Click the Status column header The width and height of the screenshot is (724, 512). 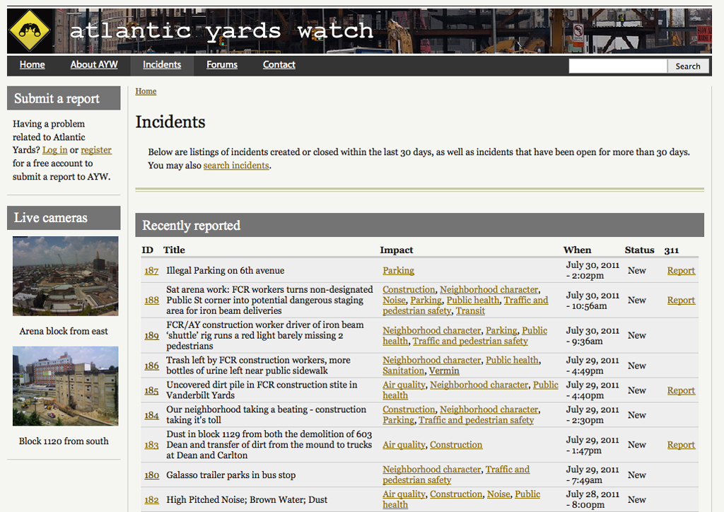[639, 250]
